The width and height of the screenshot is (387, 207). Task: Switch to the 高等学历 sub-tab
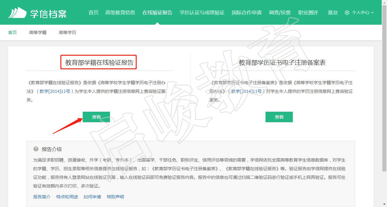[x=68, y=32]
